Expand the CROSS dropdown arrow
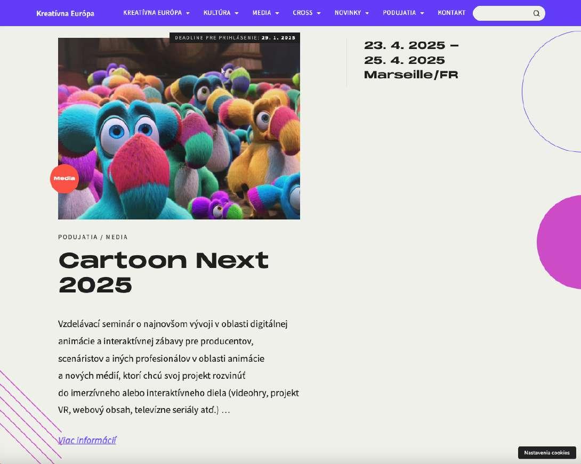Viewport: 581px width, 464px height. pyautogui.click(x=319, y=13)
